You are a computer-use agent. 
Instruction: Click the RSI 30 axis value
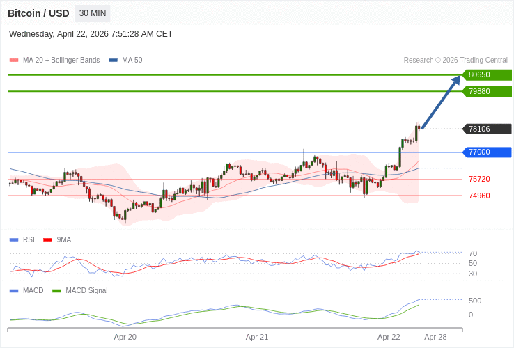point(473,274)
